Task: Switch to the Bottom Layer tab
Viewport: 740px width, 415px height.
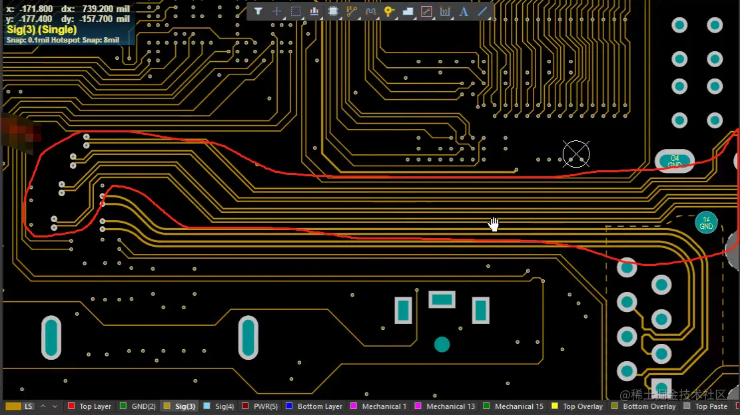Action: (319, 406)
